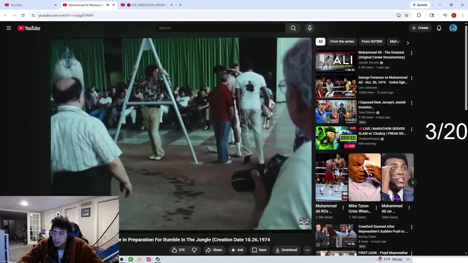Show hidden system tray icons
This screenshot has height=263, width=468.
coord(408,259)
